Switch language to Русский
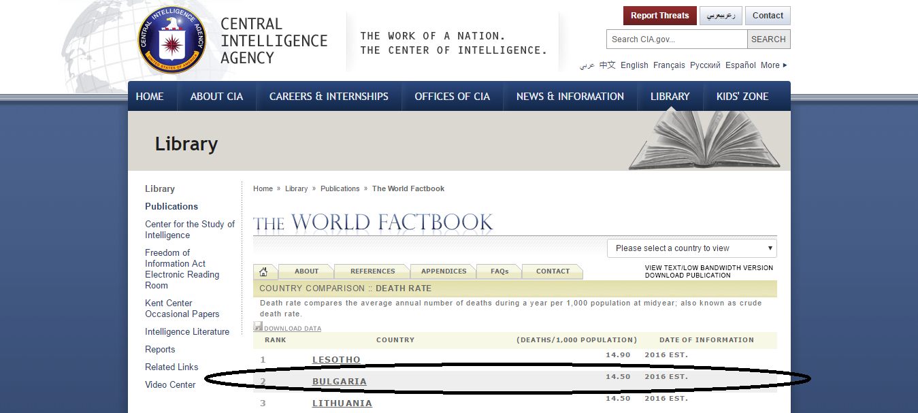Screen dimensions: 918x413 click(705, 65)
